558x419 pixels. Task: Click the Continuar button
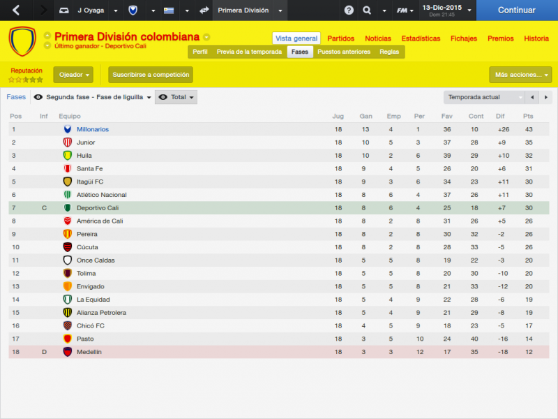(x=517, y=10)
